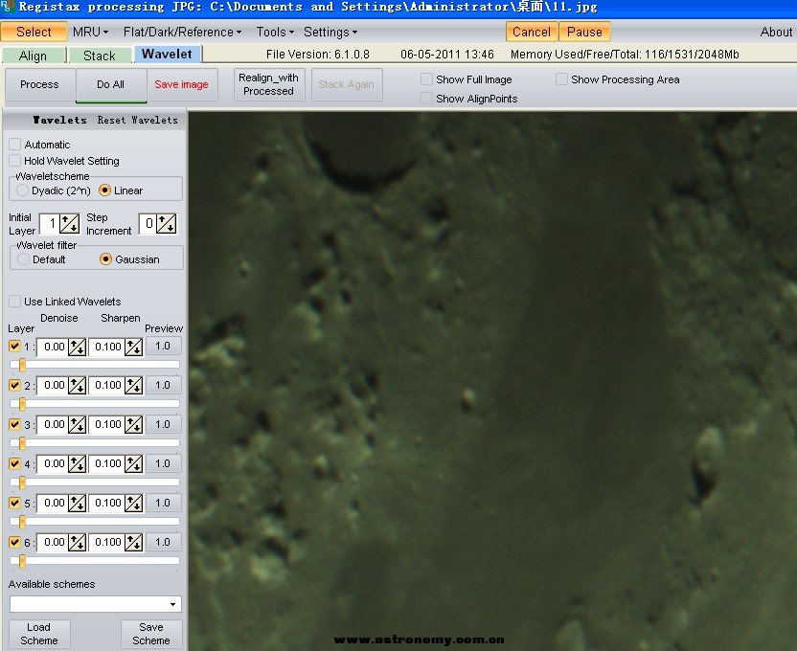Click Realign_with Processed button
Image resolution: width=797 pixels, height=651 pixels.
coord(268,84)
